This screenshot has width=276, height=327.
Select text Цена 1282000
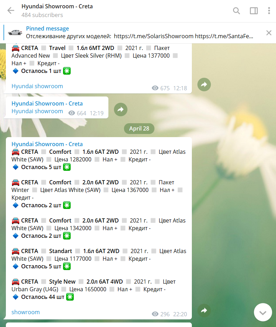73,160
